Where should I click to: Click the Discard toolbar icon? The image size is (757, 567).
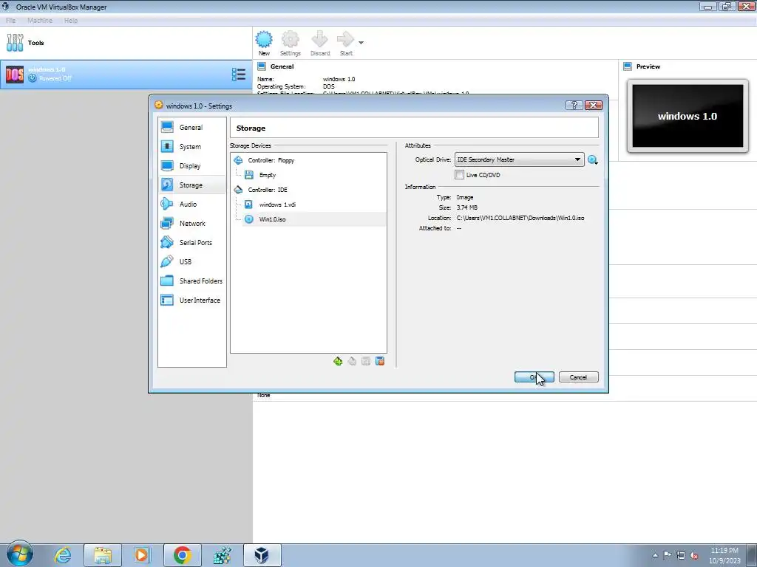click(319, 44)
